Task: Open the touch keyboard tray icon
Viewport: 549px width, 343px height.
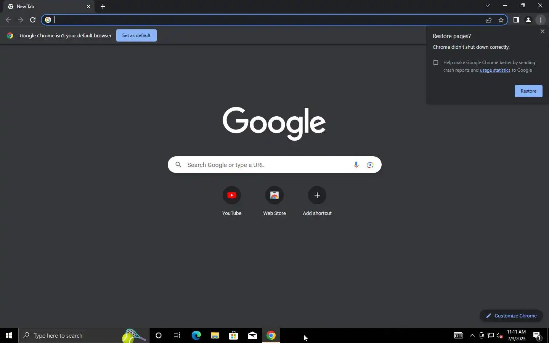Action: 459,335
